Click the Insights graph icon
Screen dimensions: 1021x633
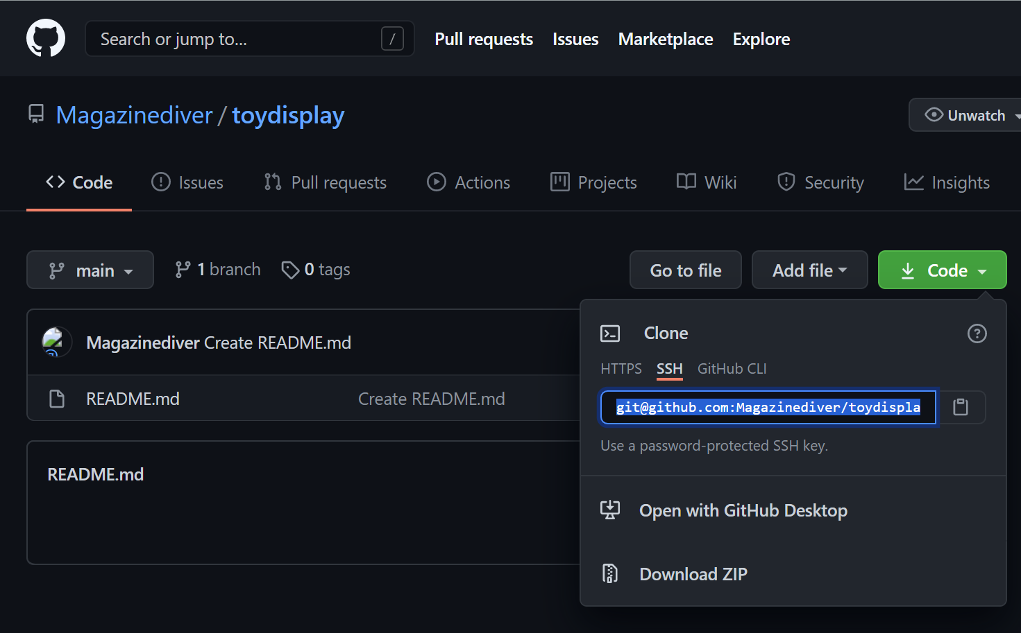pyautogui.click(x=914, y=182)
